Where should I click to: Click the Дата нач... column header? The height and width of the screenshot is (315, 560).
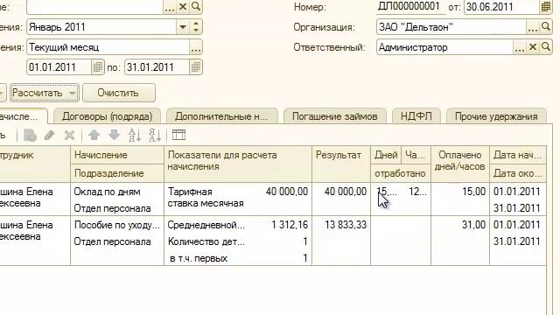click(x=517, y=155)
